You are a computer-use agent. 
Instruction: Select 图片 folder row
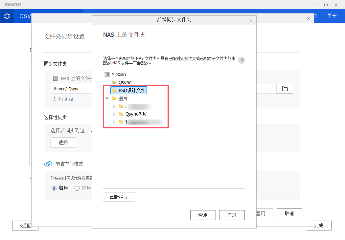123,98
